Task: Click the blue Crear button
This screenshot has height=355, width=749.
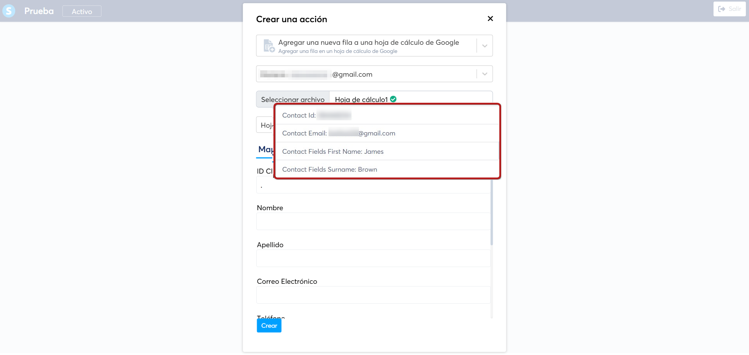Action: (269, 325)
